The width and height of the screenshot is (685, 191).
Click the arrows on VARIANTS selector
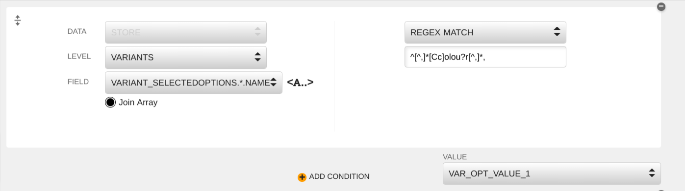[257, 57]
